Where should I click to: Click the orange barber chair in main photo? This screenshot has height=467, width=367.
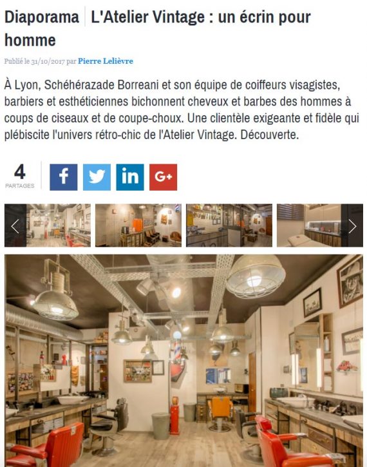[221, 414]
